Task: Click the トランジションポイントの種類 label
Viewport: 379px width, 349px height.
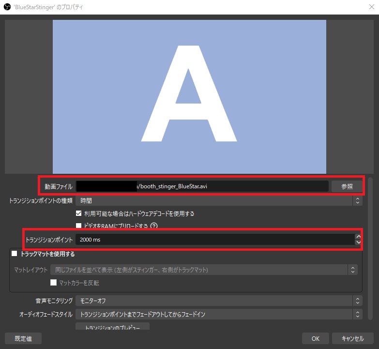Action: click(x=41, y=200)
